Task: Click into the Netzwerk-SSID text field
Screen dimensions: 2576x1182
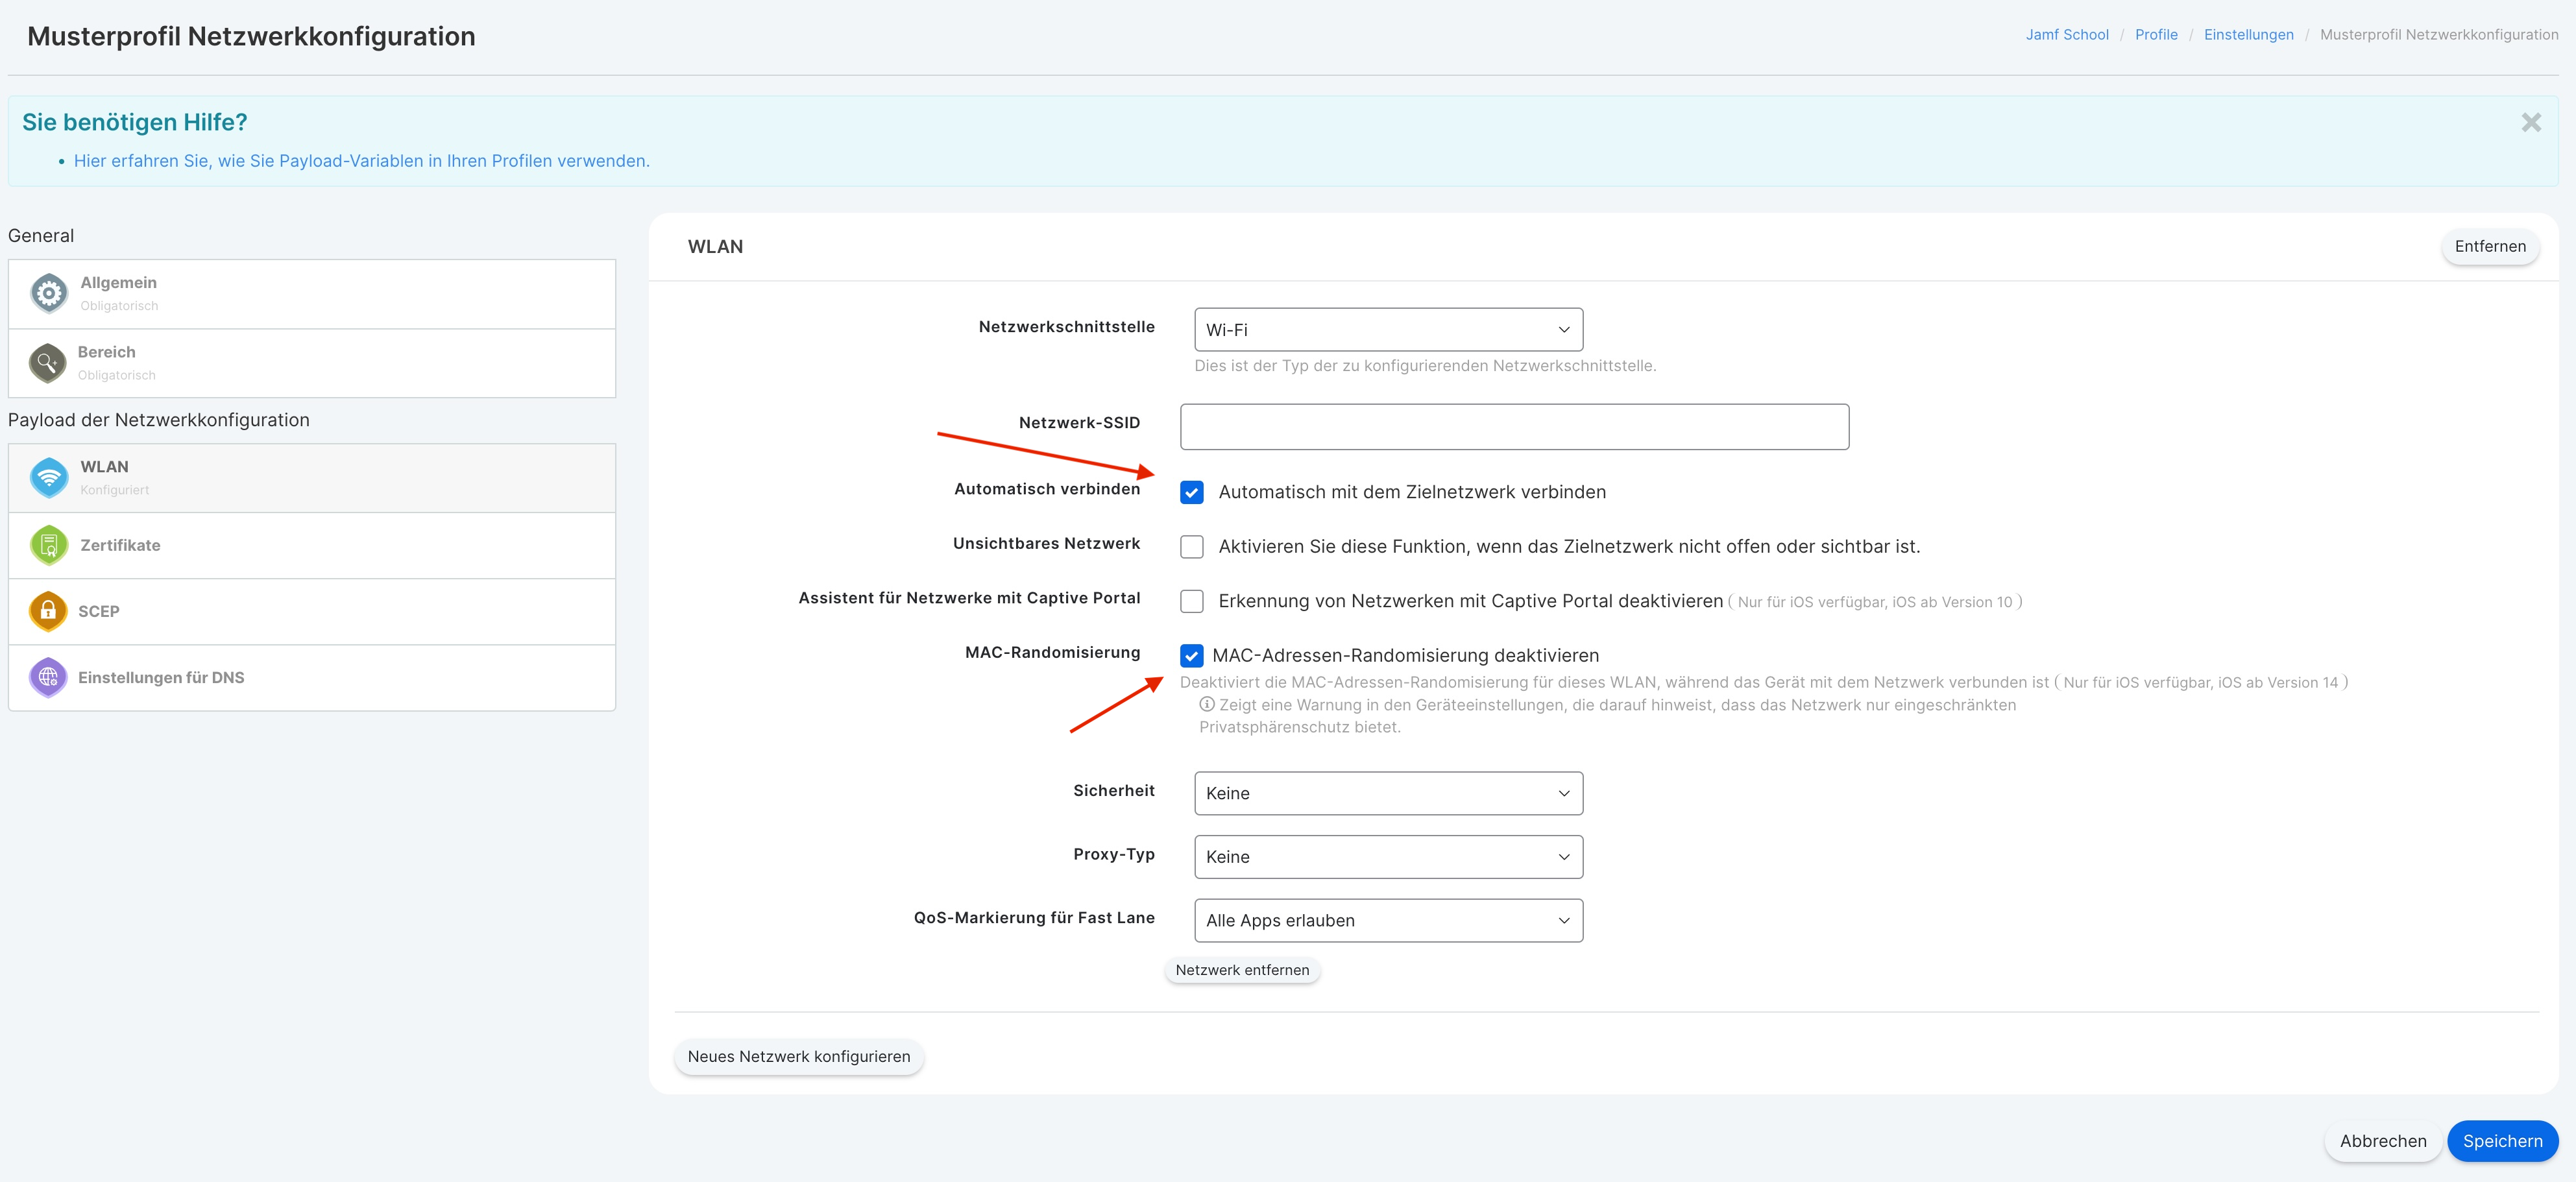Action: pos(1513,427)
